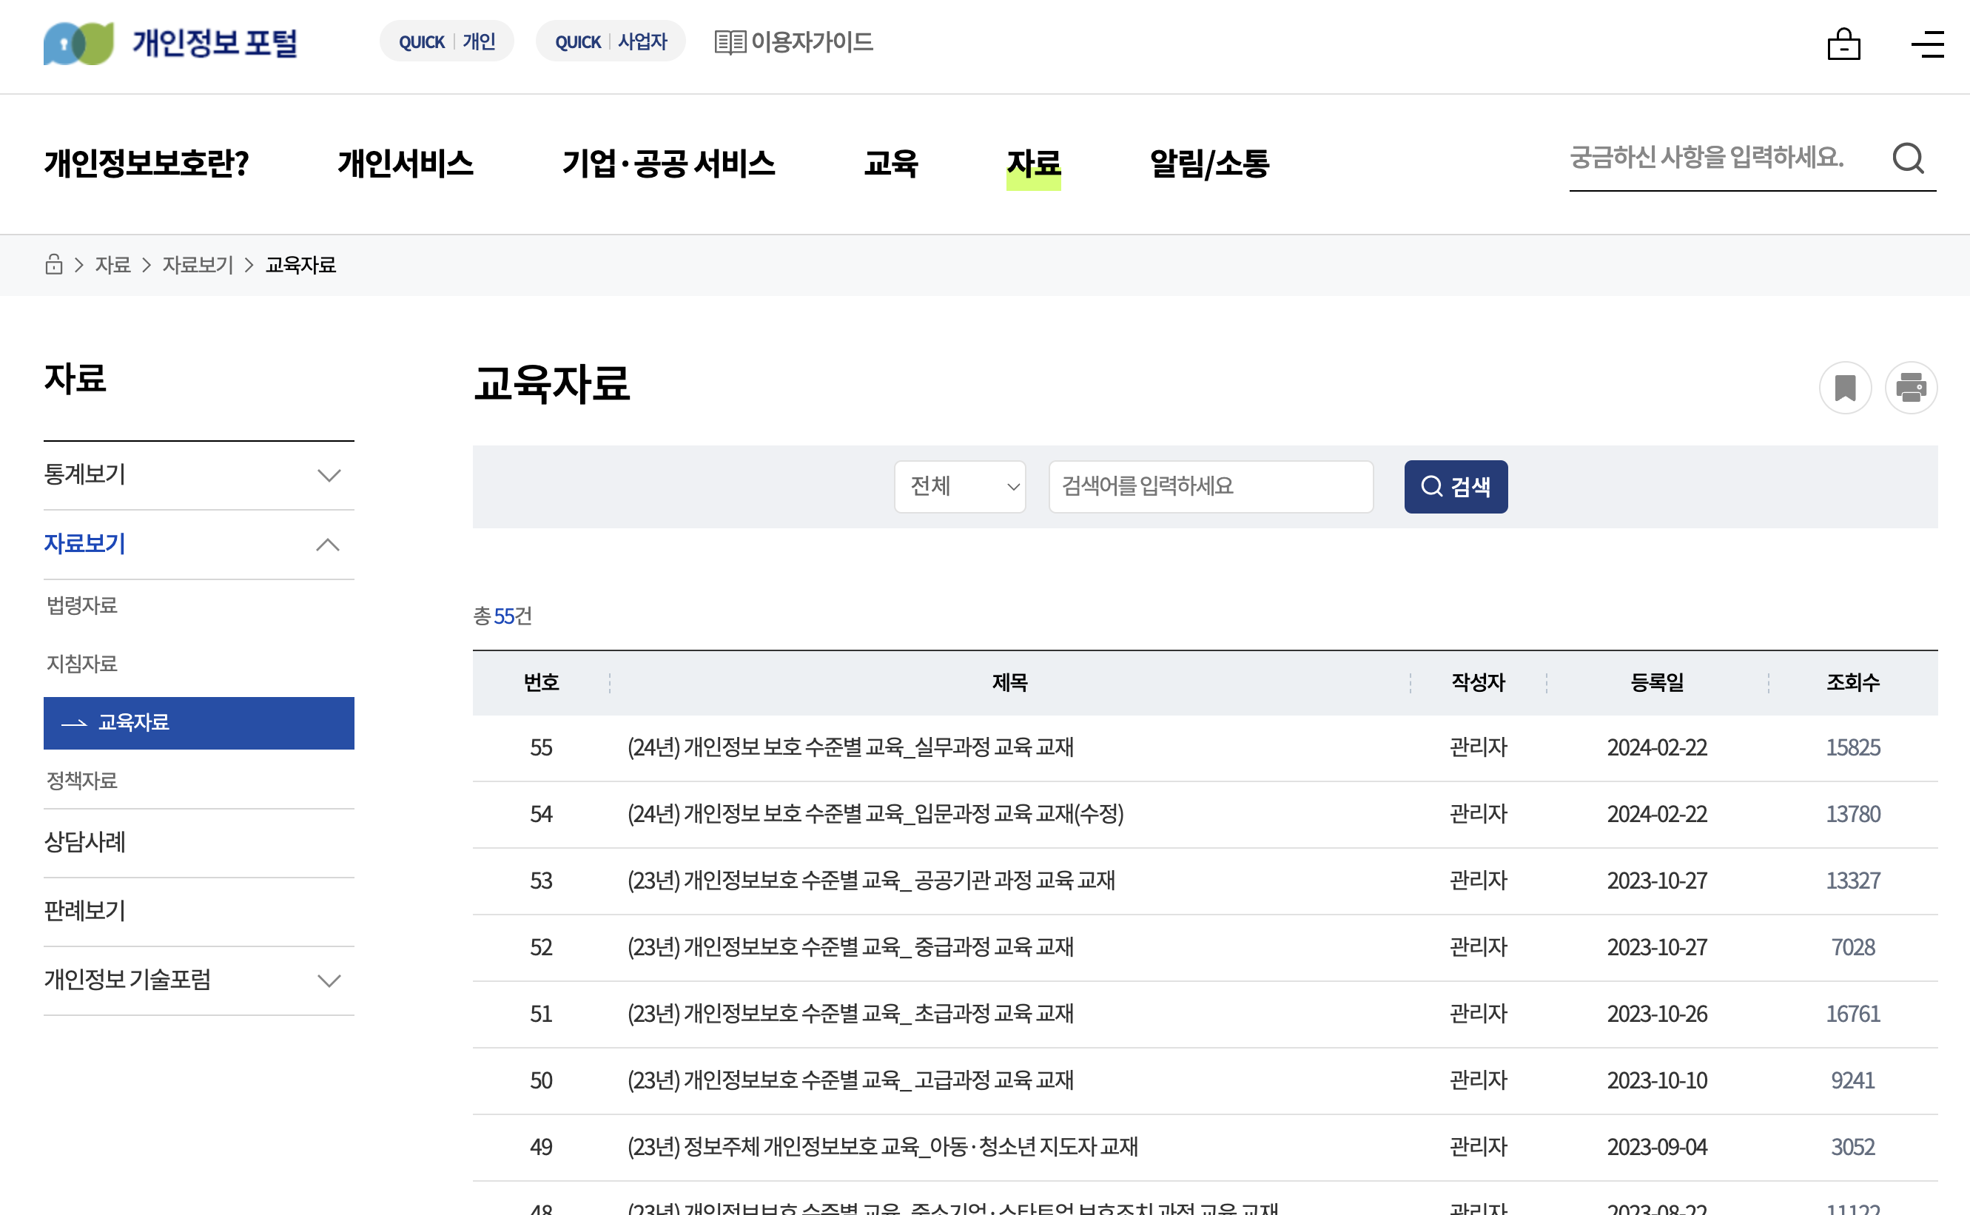Image resolution: width=1970 pixels, height=1215 pixels.
Task: Open the 전체 search category dropdown
Action: point(959,486)
